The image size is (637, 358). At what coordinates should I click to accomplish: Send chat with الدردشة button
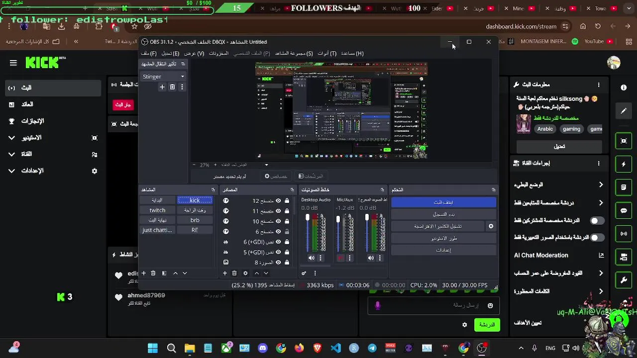point(487,325)
